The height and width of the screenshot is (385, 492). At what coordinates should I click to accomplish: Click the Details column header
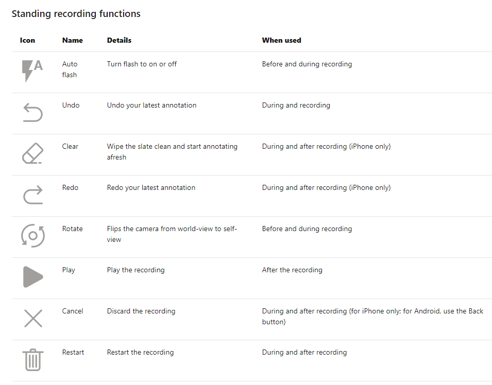119,40
